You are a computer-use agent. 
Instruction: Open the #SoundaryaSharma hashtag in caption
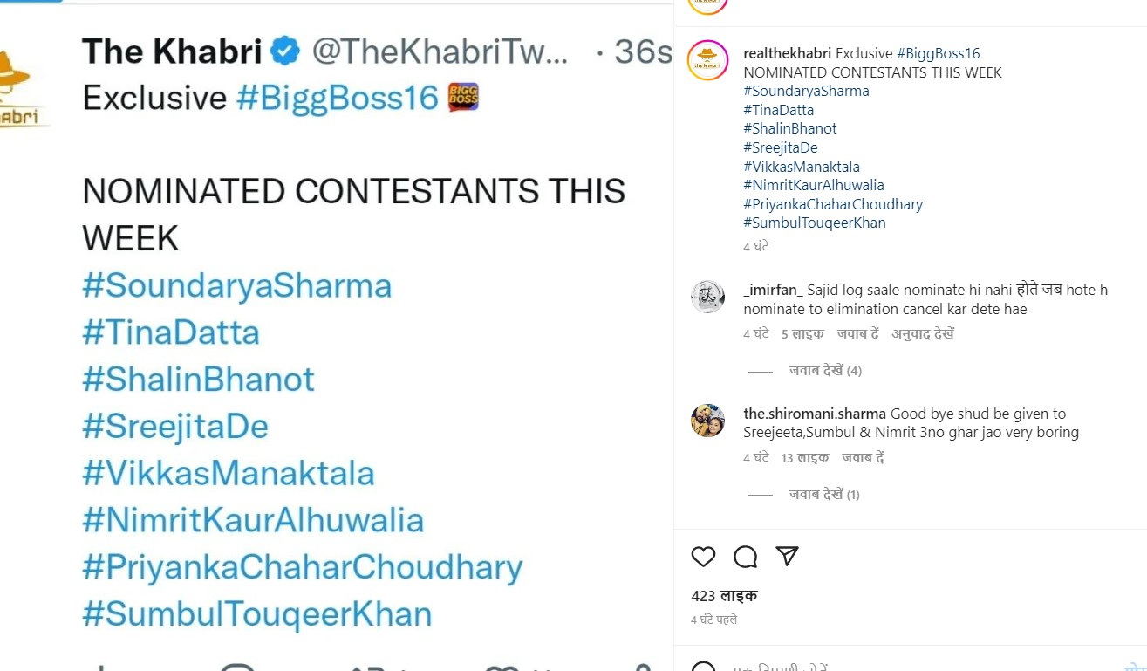click(x=806, y=91)
